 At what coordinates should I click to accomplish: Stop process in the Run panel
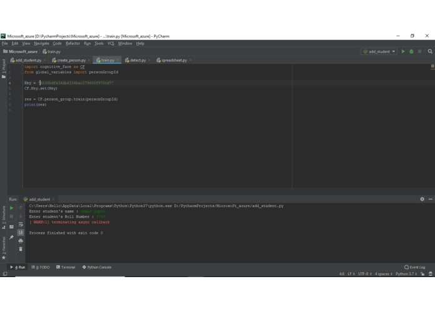12,216
